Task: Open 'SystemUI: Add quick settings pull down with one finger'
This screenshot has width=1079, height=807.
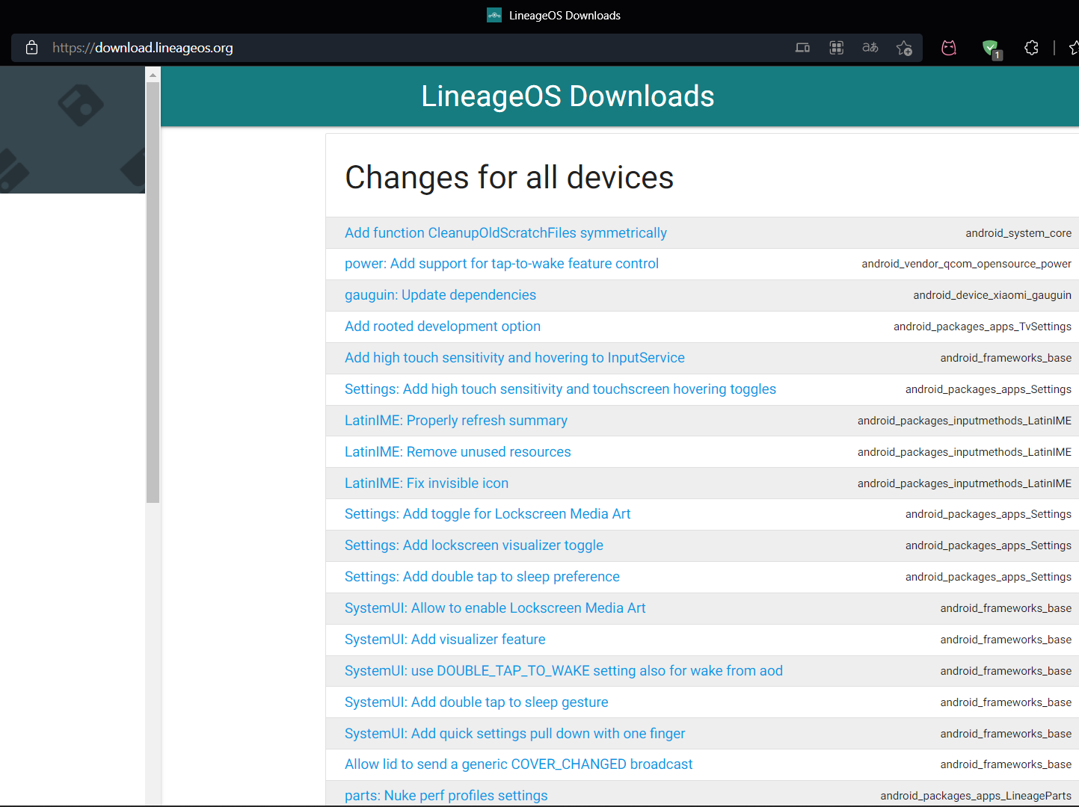Action: click(514, 734)
